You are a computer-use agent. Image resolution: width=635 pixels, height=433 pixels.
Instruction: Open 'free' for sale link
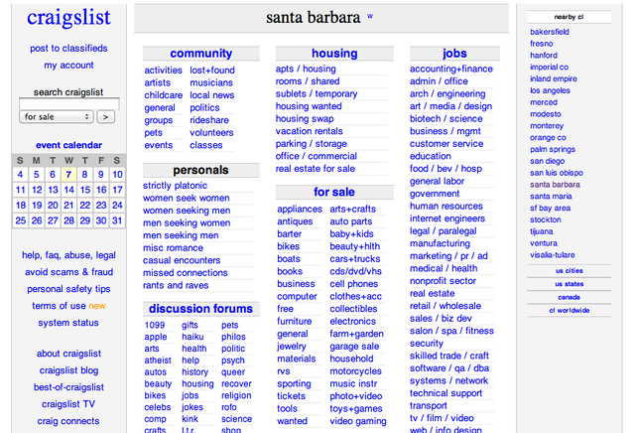(285, 309)
